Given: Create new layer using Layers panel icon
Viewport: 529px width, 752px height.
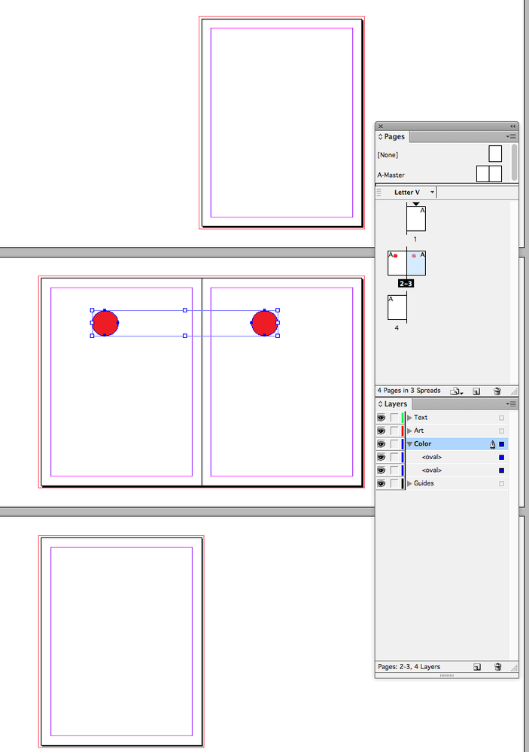Looking at the screenshot, I should (477, 667).
